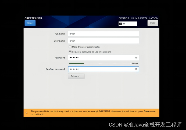Screen dimensions: 186x130
Task: Click the Password label
Action: click(60, 58)
